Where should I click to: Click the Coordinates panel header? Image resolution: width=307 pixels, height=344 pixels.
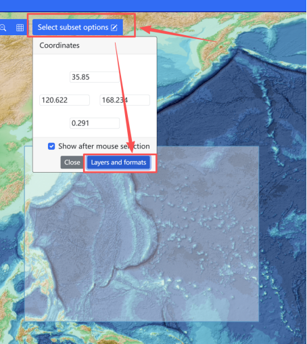[95, 45]
